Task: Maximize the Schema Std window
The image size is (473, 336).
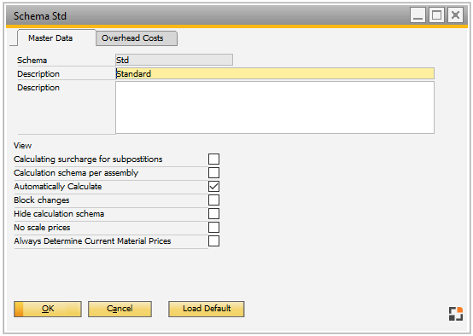Action: click(x=436, y=15)
